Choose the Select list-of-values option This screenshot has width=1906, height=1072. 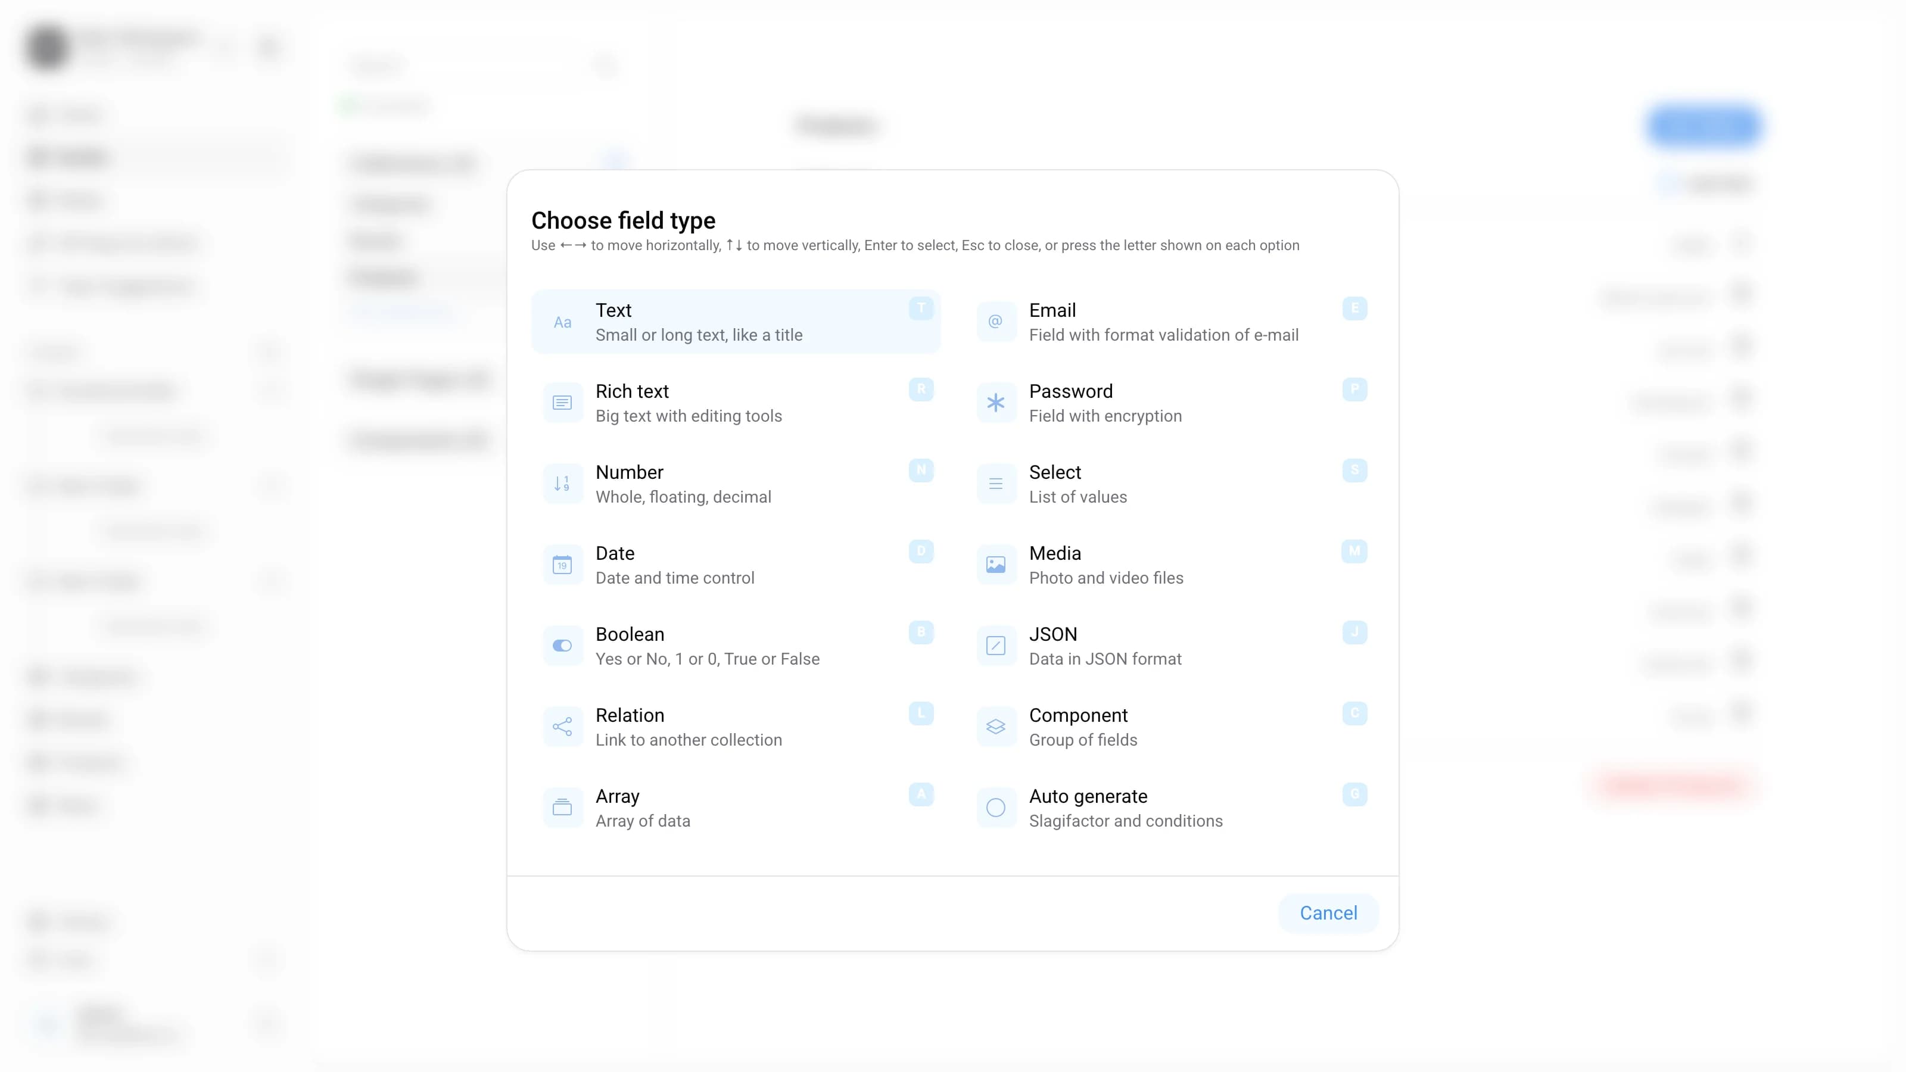(1170, 484)
